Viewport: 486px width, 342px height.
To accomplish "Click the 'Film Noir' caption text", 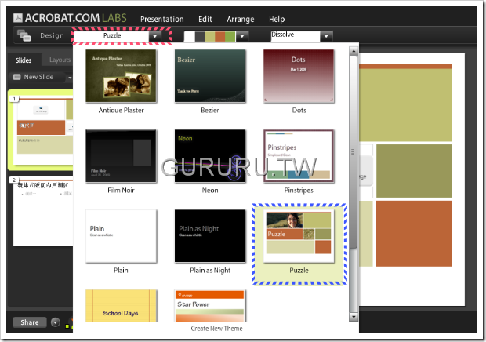I will (121, 190).
